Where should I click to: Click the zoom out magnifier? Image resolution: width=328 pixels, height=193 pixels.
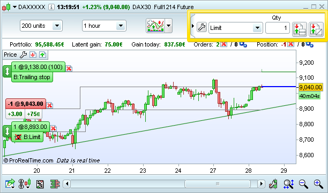point(303,184)
